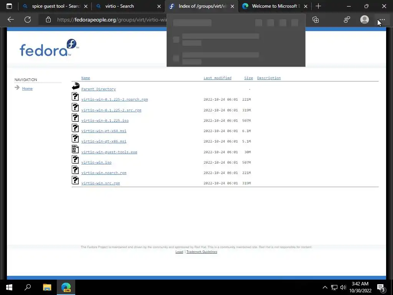
Task: Click binary icon beside virtio-win-guest-tools.exe
Action: [75, 149]
